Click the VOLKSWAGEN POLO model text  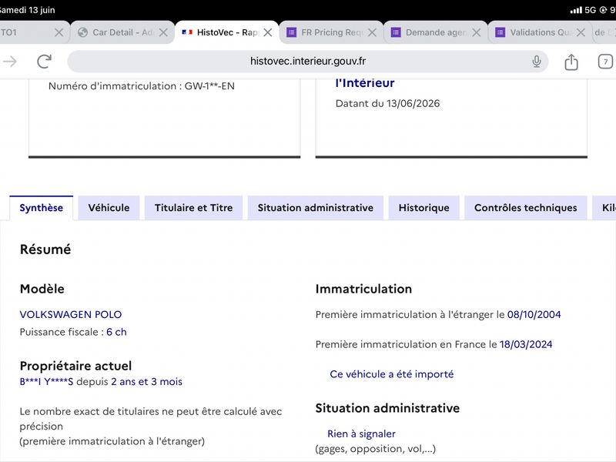click(x=71, y=314)
